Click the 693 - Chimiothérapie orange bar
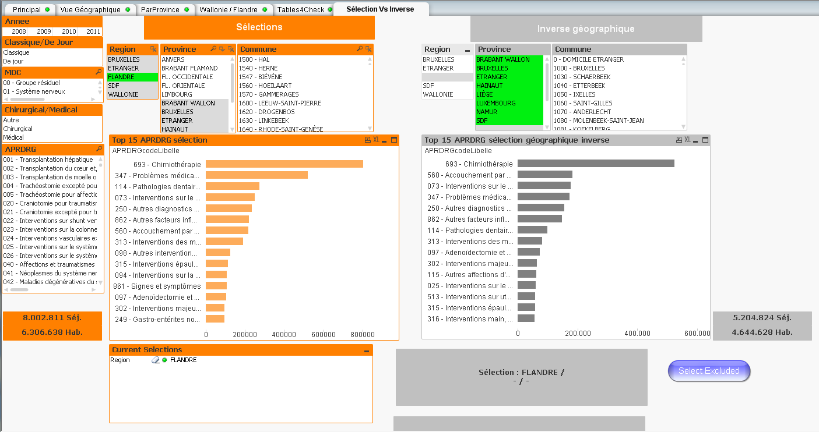The height and width of the screenshot is (432, 819). coord(284,164)
